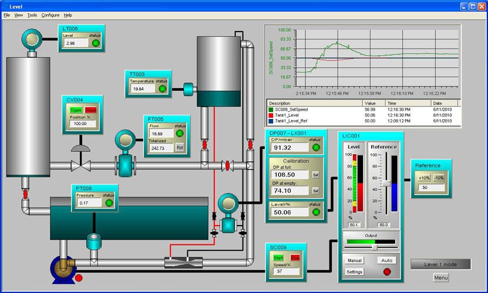Click the LIC001 Reference vertical slider

click(387, 183)
